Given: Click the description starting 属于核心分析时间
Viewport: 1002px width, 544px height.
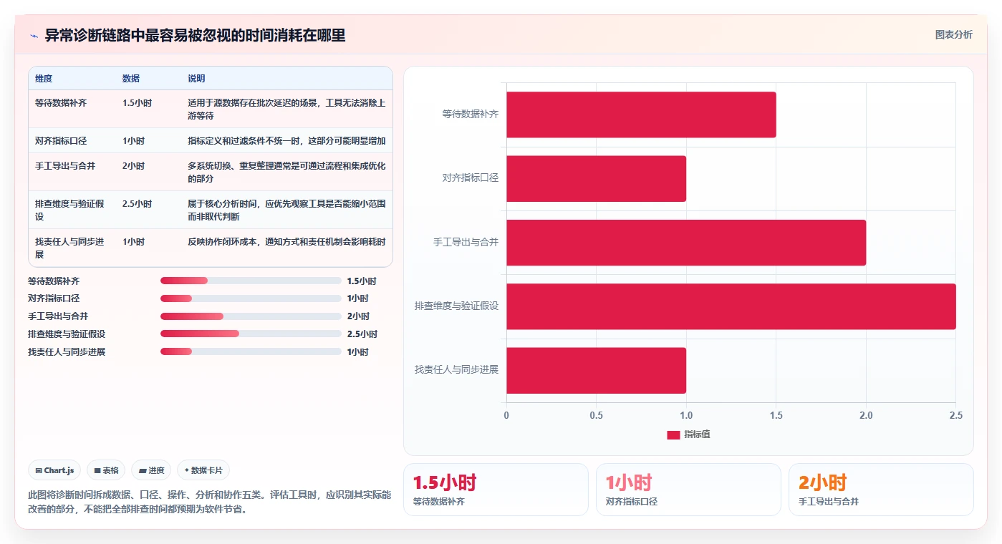Looking at the screenshot, I should tap(286, 210).
